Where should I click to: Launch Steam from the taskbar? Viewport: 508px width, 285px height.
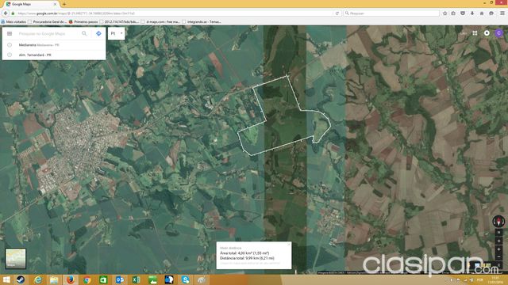click(21, 279)
